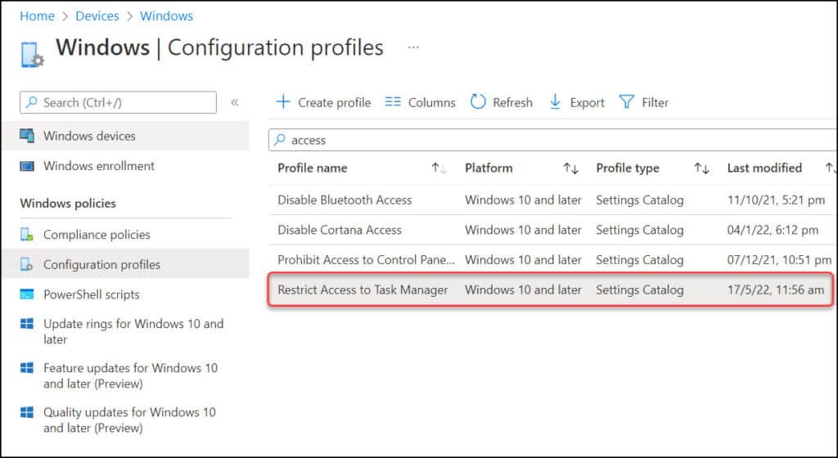Click the Export download arrow icon
Image resolution: width=838 pixels, height=458 pixels.
(556, 101)
